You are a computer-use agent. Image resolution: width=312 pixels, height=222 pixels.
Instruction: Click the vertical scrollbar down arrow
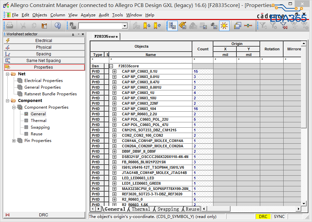pyautogui.click(x=304, y=203)
